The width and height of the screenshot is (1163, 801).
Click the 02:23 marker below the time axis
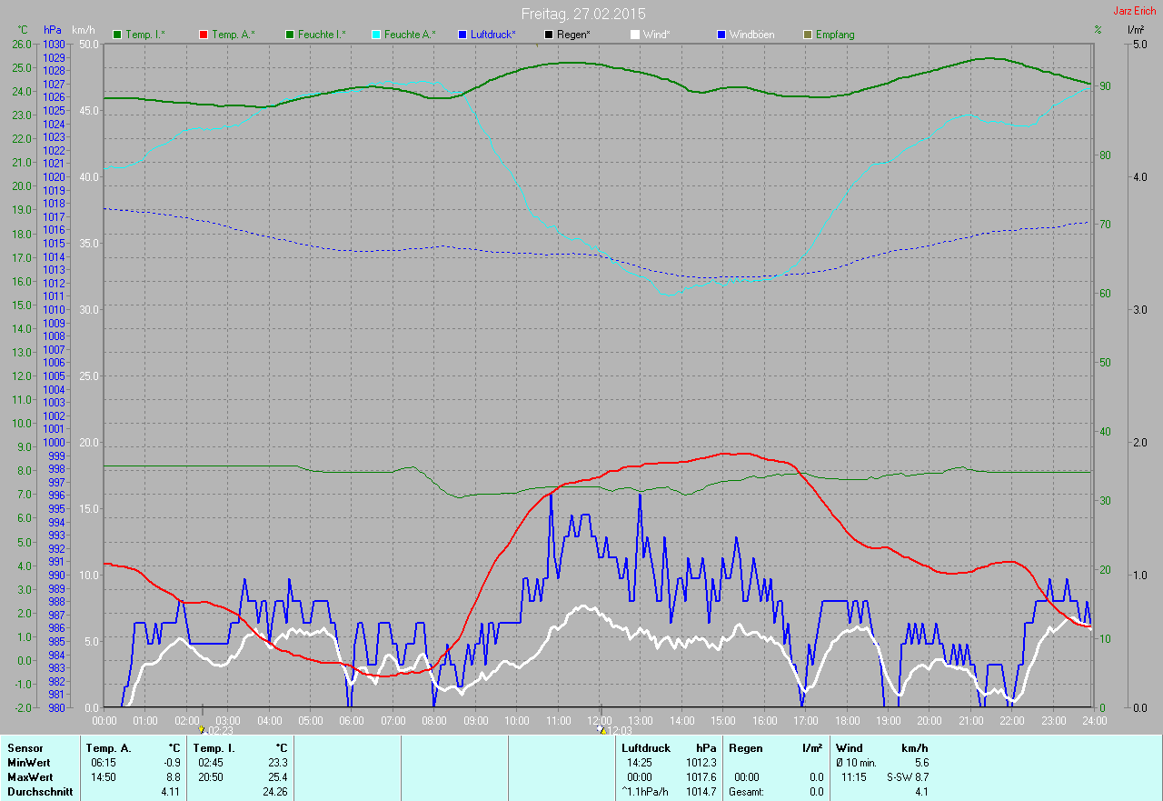[216, 729]
